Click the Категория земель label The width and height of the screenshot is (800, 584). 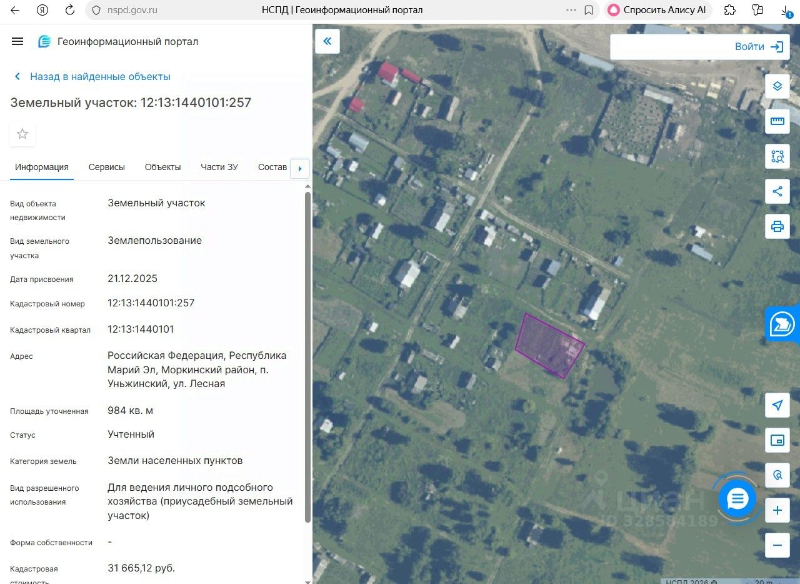pyautogui.click(x=43, y=461)
